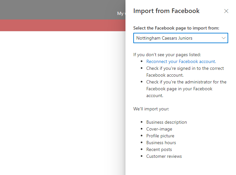Click the 'Profile picture' list item
Image resolution: width=236 pixels, height=175 pixels.
tap(160, 136)
